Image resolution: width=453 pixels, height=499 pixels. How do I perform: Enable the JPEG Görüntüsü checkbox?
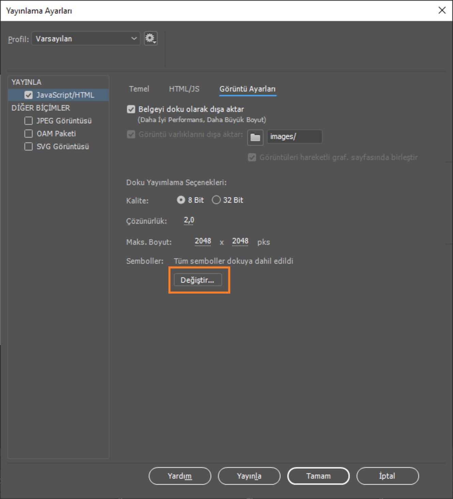click(x=29, y=121)
